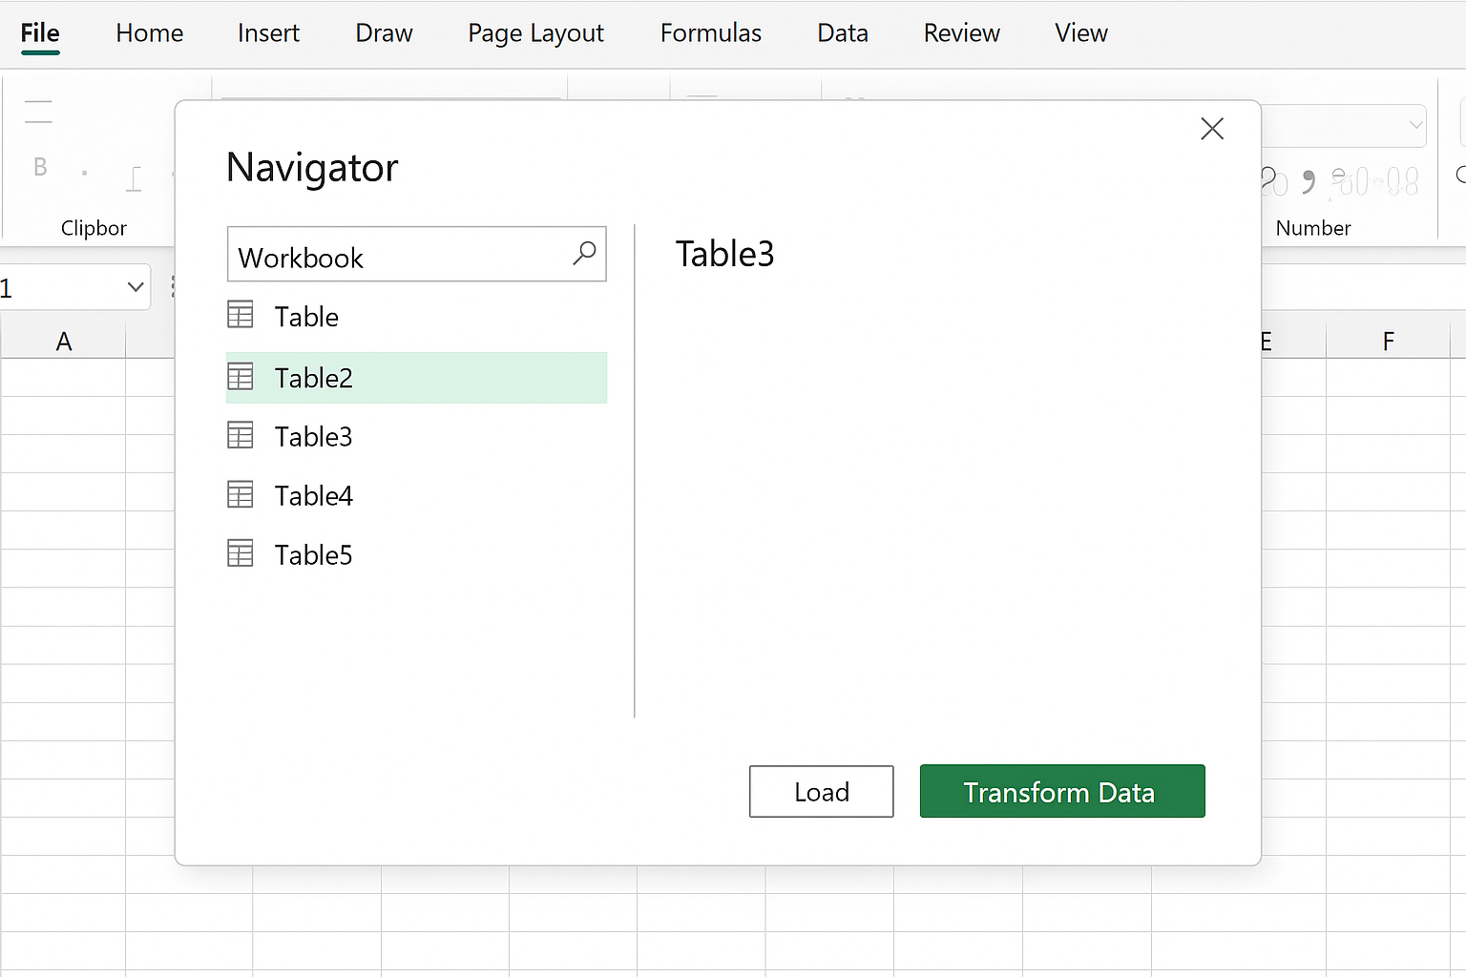Go to the Page Layout tab

(x=535, y=33)
